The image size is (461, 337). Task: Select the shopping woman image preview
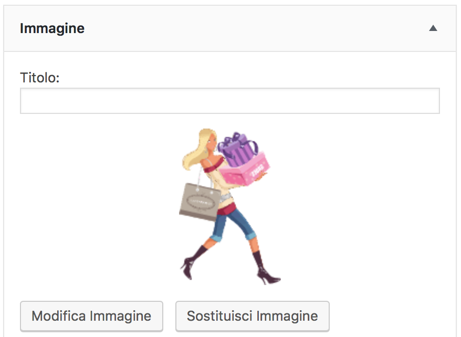click(x=230, y=206)
